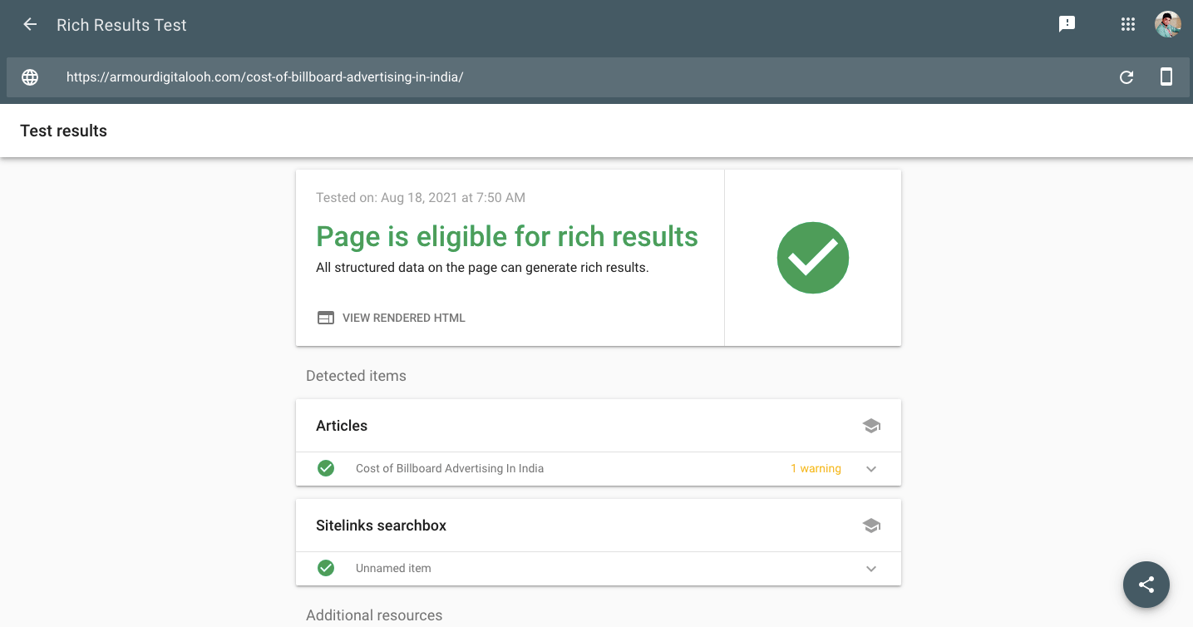This screenshot has height=627, width=1193.
Task: Switch device using the smartphone icon
Action: click(1166, 77)
